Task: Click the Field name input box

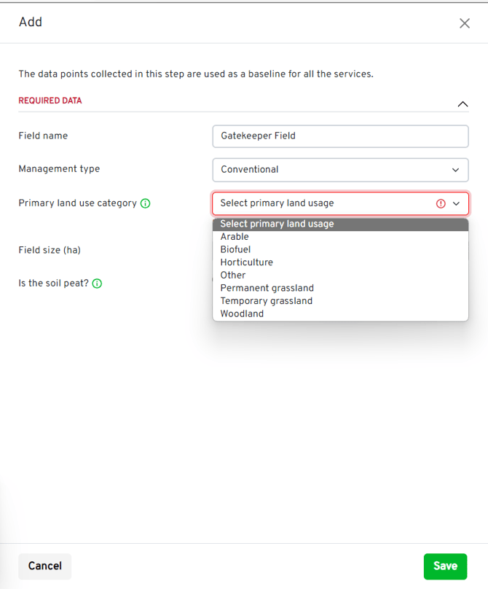Action: click(340, 136)
